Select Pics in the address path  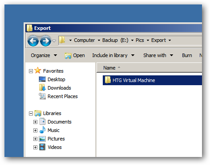[140, 40]
